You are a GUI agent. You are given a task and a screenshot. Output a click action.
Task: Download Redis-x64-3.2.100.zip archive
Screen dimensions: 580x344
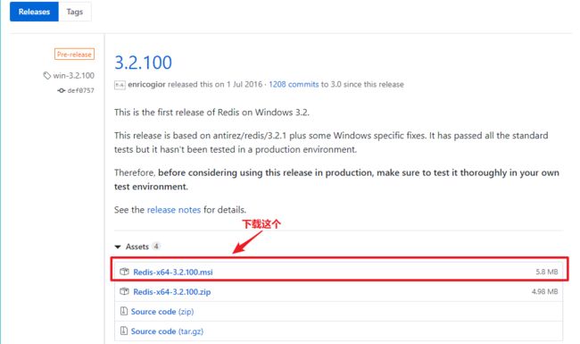[x=172, y=292]
